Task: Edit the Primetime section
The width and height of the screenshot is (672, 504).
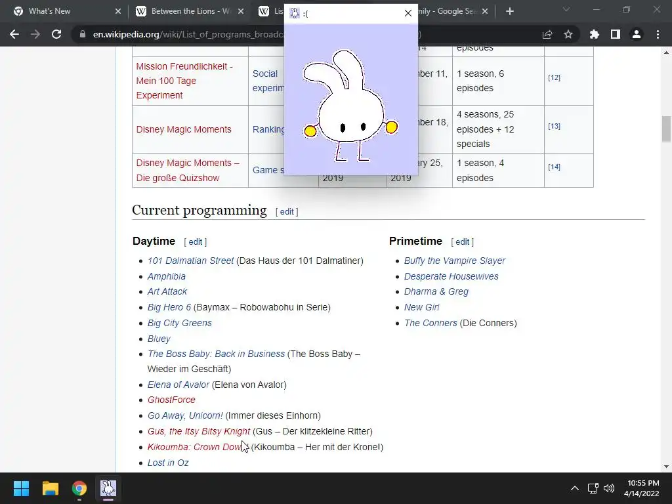Action: click(x=463, y=242)
